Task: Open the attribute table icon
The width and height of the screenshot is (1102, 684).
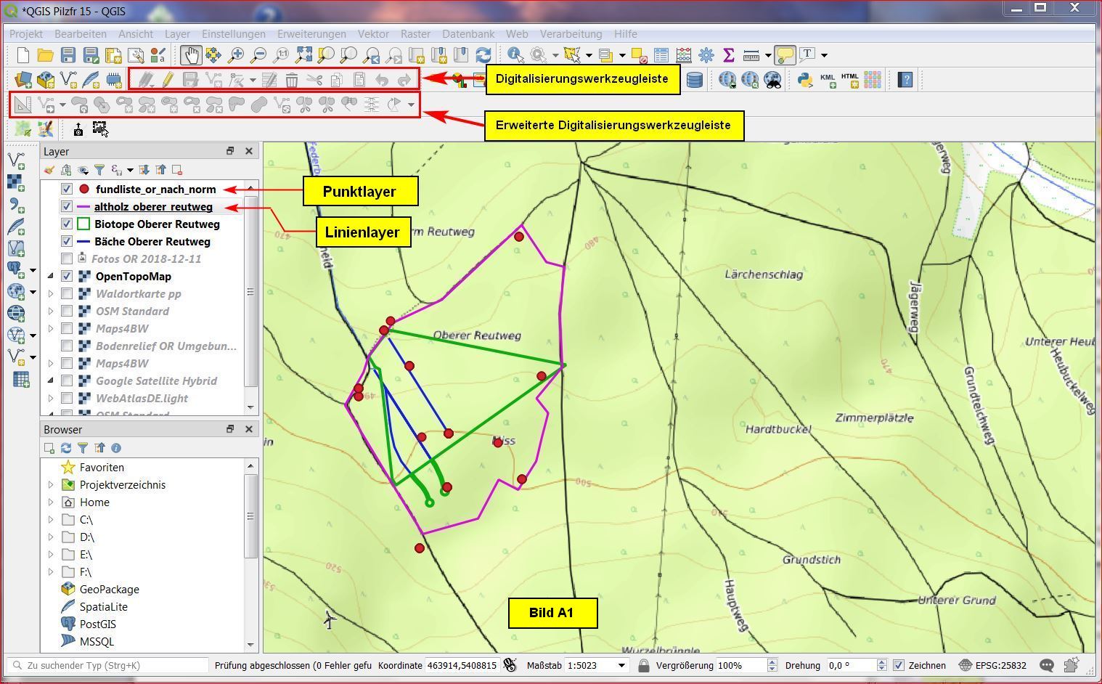Action: pyautogui.click(x=661, y=55)
